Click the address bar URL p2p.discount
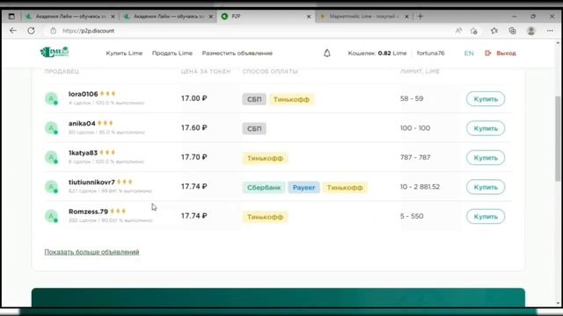The height and width of the screenshot is (316, 563). [x=88, y=31]
